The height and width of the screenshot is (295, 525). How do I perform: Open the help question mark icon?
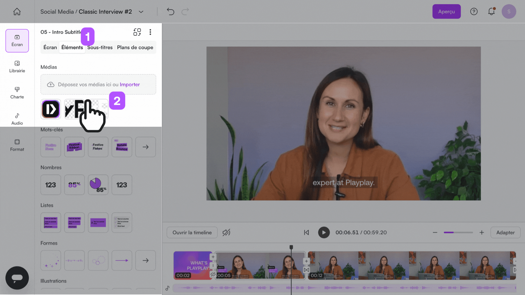click(x=474, y=11)
